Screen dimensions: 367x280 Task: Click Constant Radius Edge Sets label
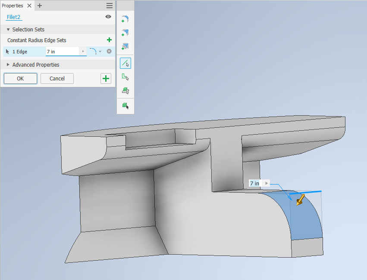pos(37,40)
